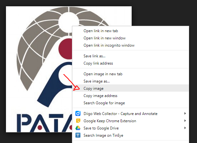Choose 'Save link as...'
The width and height of the screenshot is (197, 143).
(x=131, y=56)
